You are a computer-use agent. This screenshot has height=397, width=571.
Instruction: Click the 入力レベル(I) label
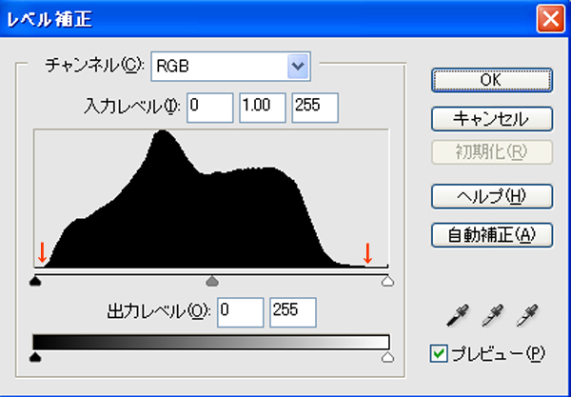(x=132, y=107)
